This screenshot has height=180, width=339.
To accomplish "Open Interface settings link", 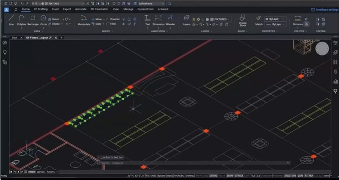I will (325, 9).
